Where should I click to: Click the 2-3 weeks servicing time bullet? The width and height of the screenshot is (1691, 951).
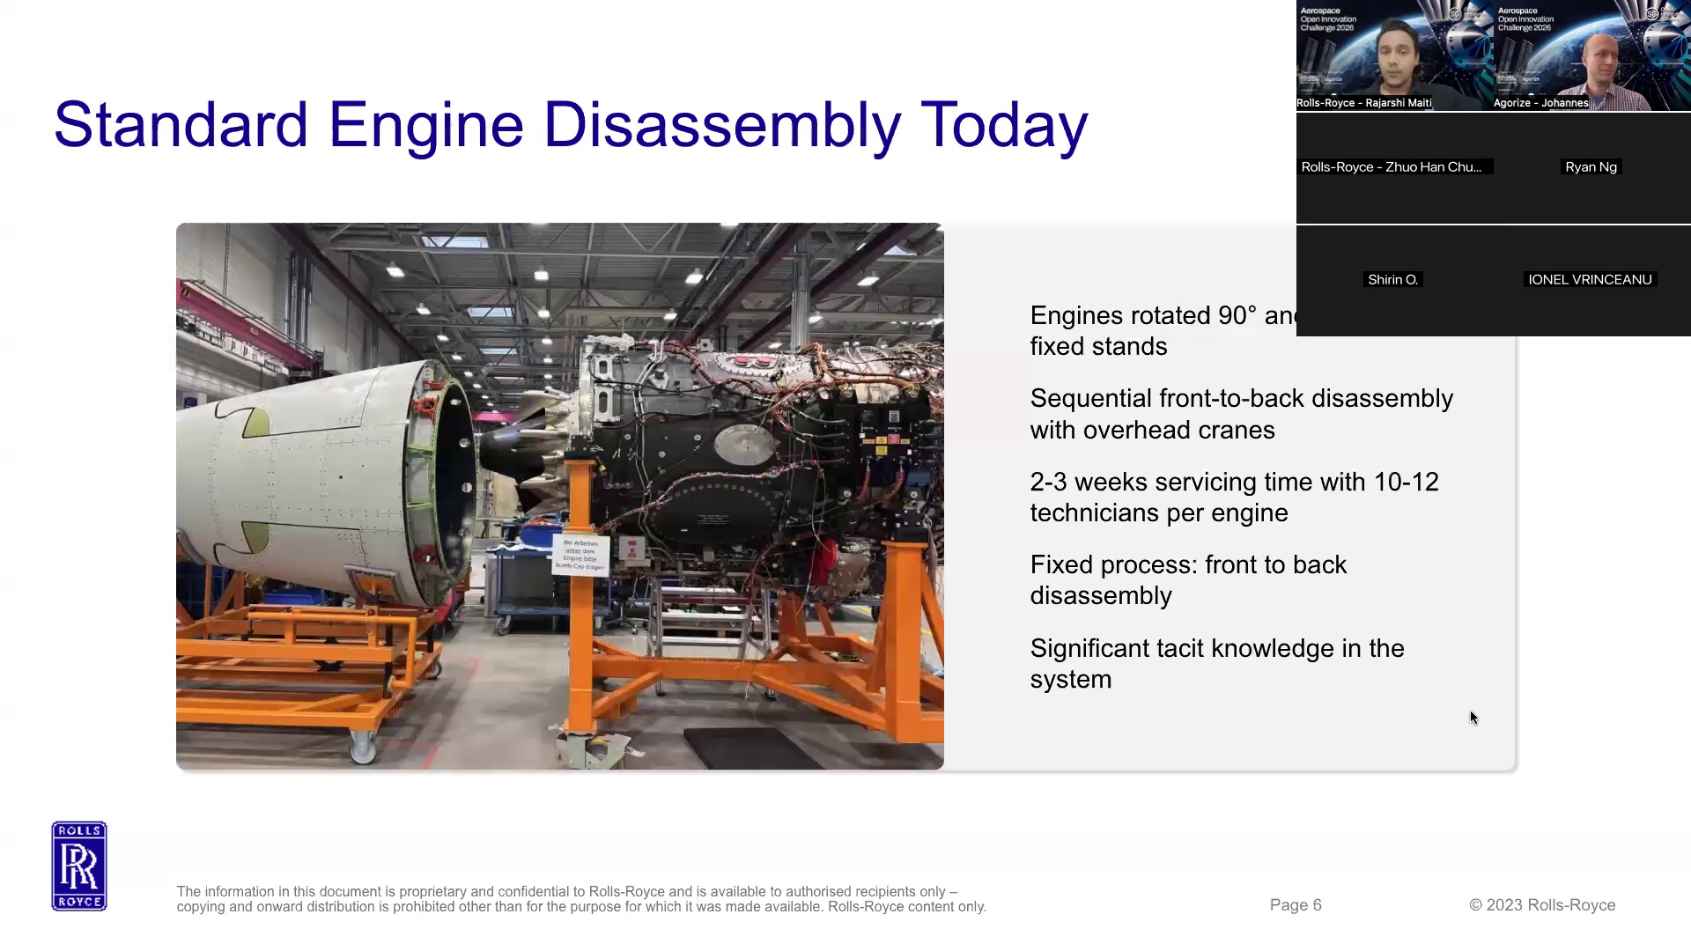coord(1234,498)
